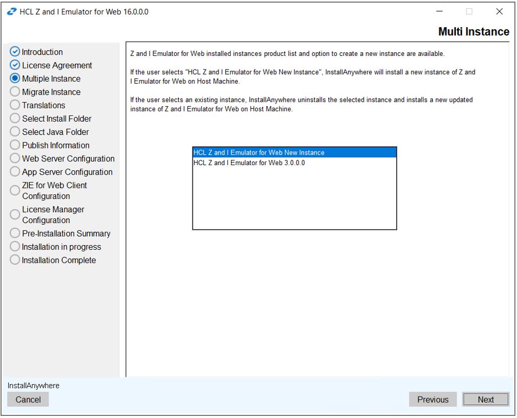Click the Select Java Folder step circle
Viewport: 517px width, 418px height.
click(15, 131)
